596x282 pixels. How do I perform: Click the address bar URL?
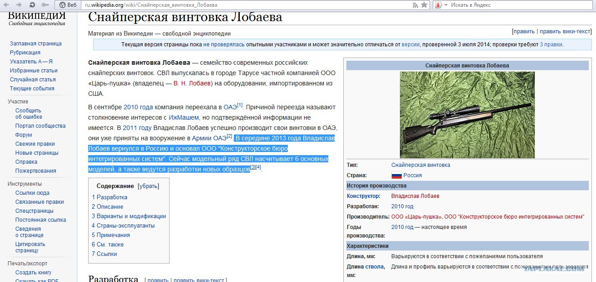[x=151, y=5]
